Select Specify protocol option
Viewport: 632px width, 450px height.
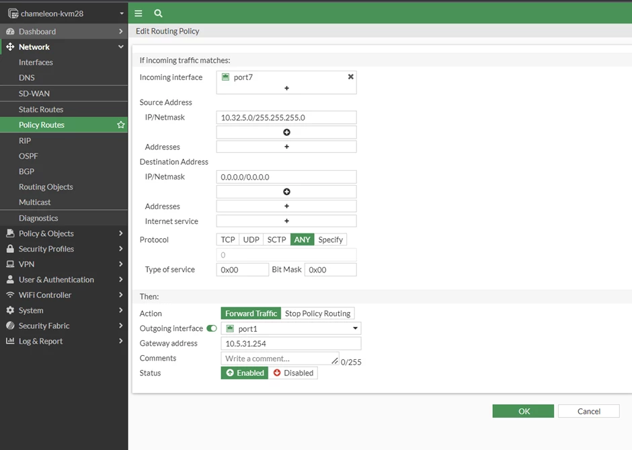[x=330, y=239]
